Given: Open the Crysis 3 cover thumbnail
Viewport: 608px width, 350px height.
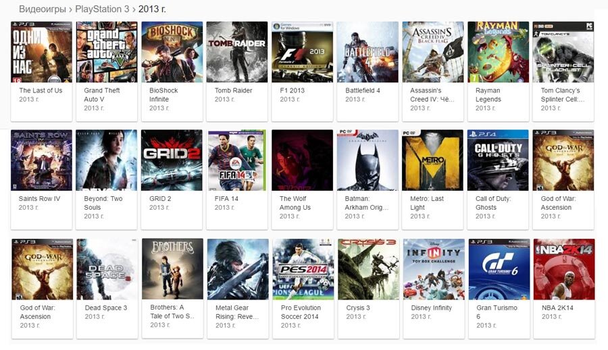Looking at the screenshot, I should click(368, 269).
